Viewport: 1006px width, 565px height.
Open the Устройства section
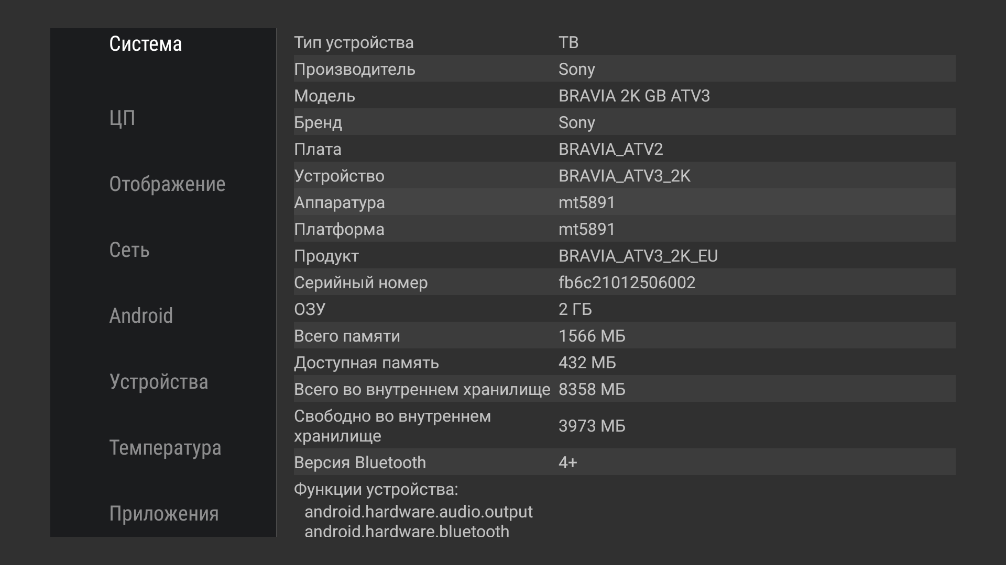(x=159, y=382)
